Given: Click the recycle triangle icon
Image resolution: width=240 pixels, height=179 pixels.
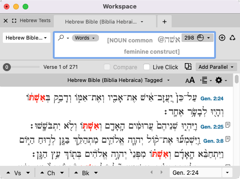Looking at the screenshot, I should tap(232, 38).
